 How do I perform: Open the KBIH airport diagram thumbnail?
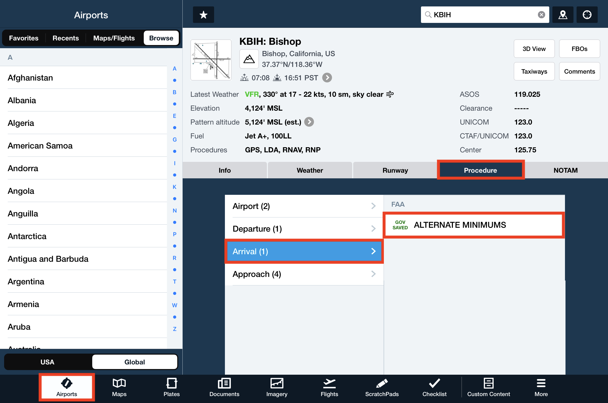point(211,60)
